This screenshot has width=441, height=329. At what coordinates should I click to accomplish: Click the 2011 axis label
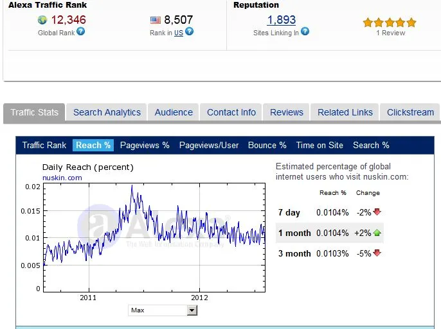pyautogui.click(x=88, y=298)
